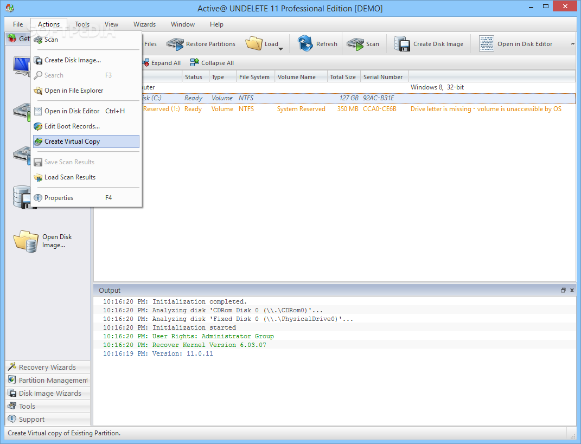Open the Tools menu

click(x=82, y=24)
